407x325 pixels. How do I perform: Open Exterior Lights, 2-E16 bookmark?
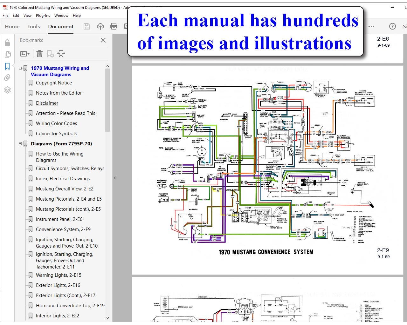point(58,285)
